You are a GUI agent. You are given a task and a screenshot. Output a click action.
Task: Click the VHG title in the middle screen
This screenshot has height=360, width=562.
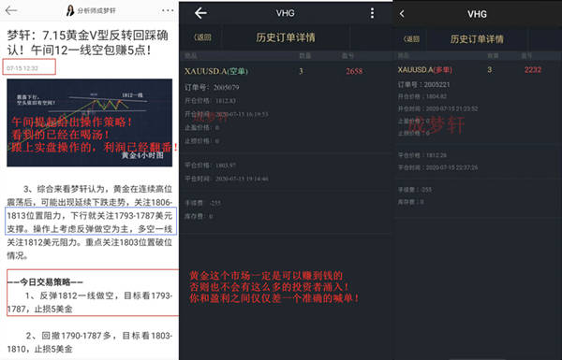coord(286,13)
